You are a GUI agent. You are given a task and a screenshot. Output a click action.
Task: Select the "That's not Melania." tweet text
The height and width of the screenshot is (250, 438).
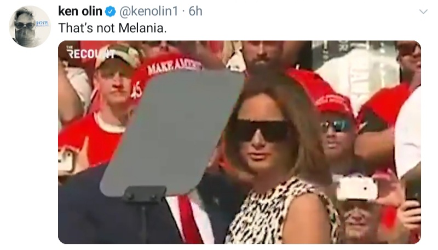[x=112, y=28]
